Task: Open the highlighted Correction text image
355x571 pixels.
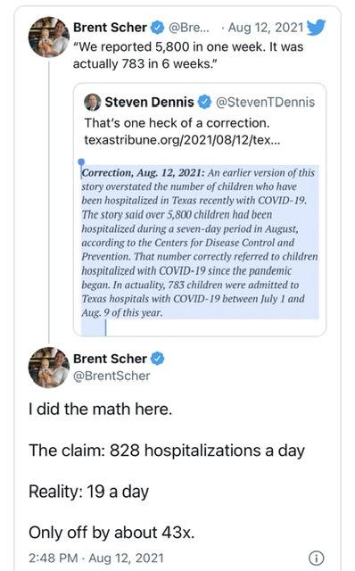Action: (200, 243)
